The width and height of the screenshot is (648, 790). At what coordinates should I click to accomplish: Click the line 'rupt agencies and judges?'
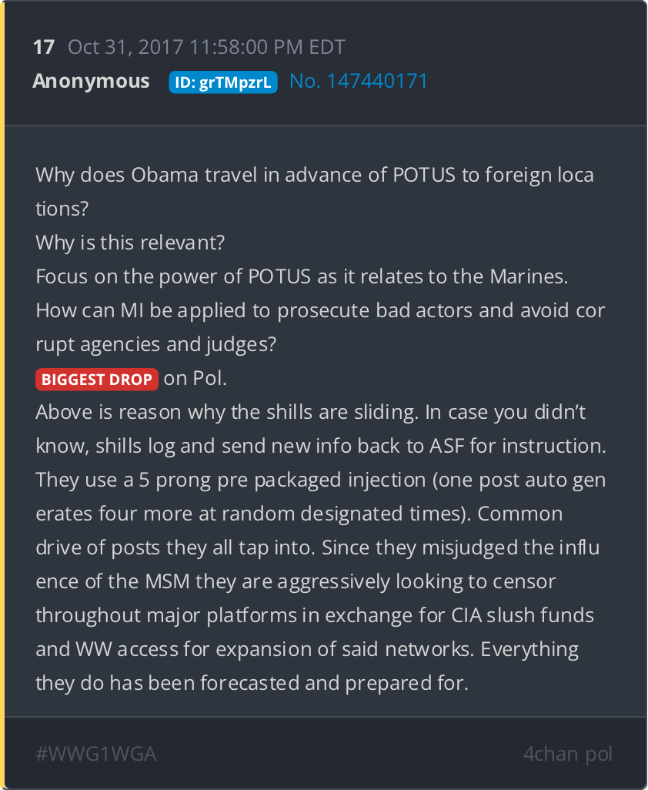[156, 345]
